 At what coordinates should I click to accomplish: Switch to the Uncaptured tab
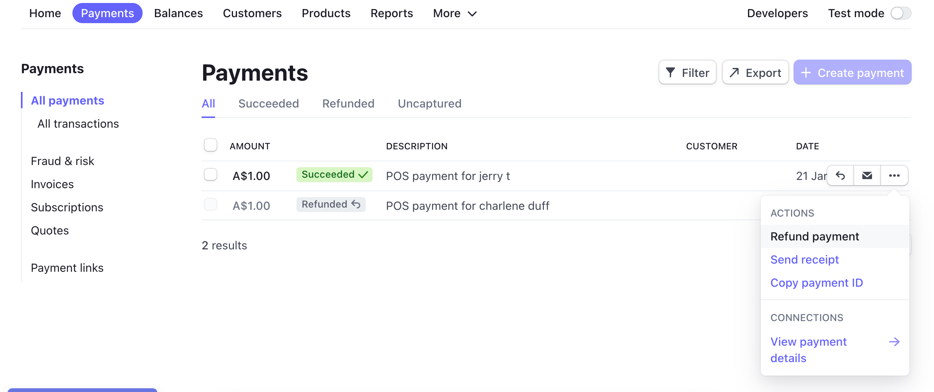pos(429,104)
